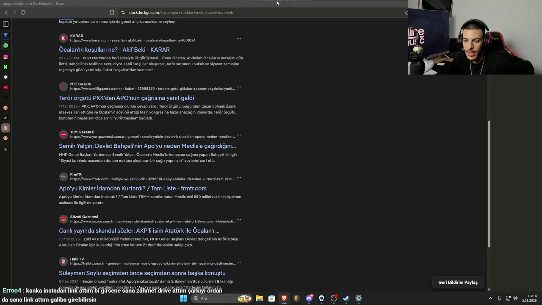Bookmark this page with the bookmark icon
The image size is (542, 305).
pos(112,12)
